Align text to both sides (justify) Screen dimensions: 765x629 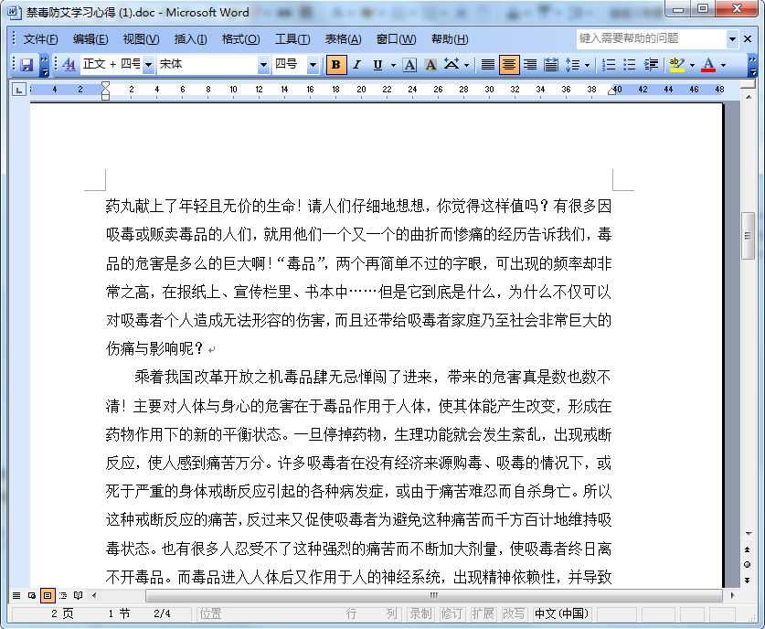[488, 64]
